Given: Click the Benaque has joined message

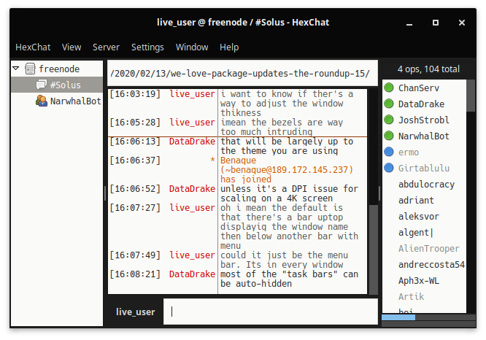Looking at the screenshot, I should (287, 169).
